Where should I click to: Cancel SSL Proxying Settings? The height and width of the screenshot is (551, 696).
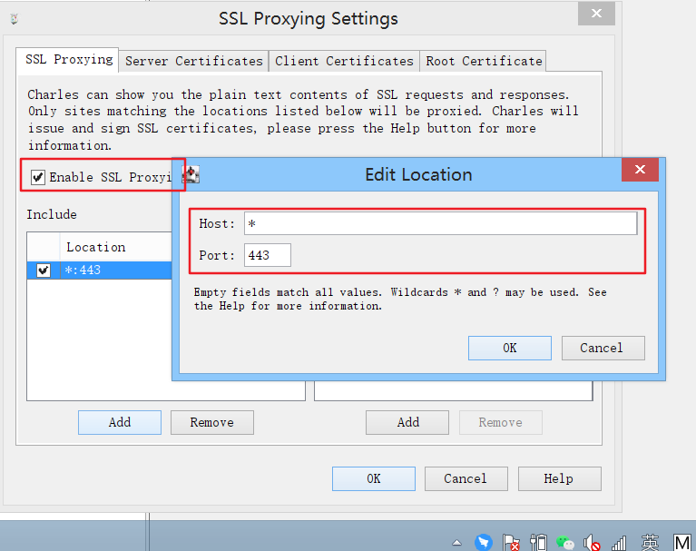(466, 478)
